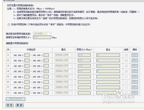Toggle the enable checkbox for rule 3
This screenshot has width=144, height=110.
(126, 66)
